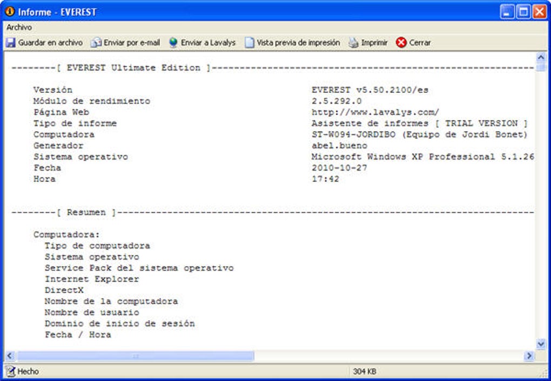Click the Imprimir button text
The height and width of the screenshot is (381, 551).
pos(374,43)
